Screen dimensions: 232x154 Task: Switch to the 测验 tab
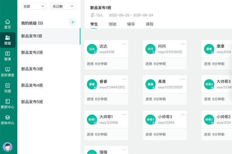tap(113, 24)
